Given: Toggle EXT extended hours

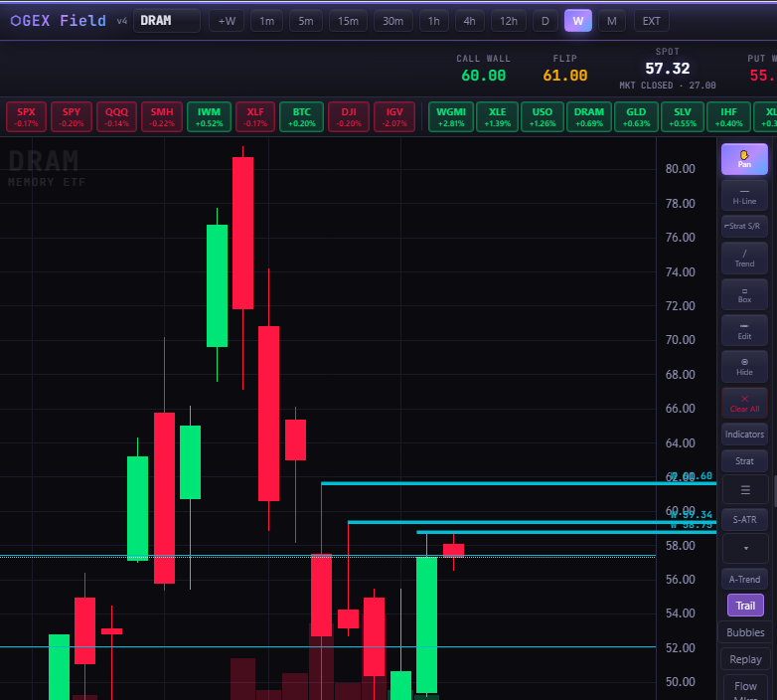Looking at the screenshot, I should click(x=651, y=21).
